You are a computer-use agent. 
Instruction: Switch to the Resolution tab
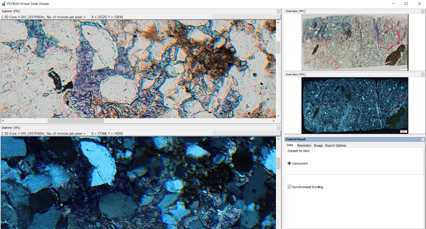coord(304,146)
